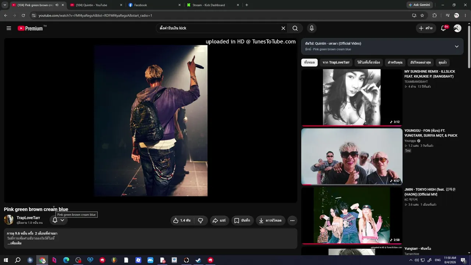Viewport: 471px width, 265px height.
Task: Open Yungtarr - พันพรือ title link
Action: (418, 249)
